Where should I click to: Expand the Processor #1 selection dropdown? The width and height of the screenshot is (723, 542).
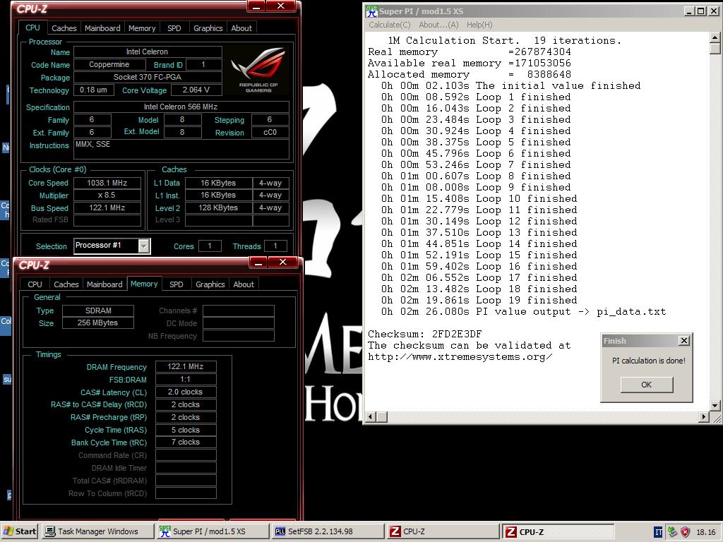[144, 246]
